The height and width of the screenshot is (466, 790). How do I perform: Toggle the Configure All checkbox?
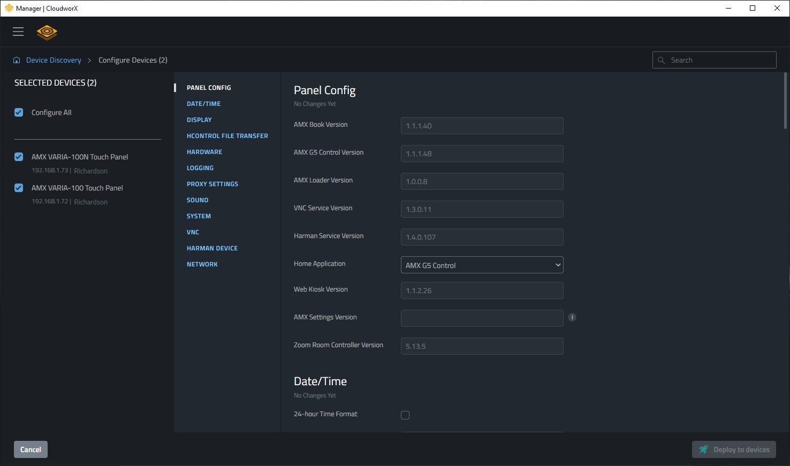[x=19, y=112]
